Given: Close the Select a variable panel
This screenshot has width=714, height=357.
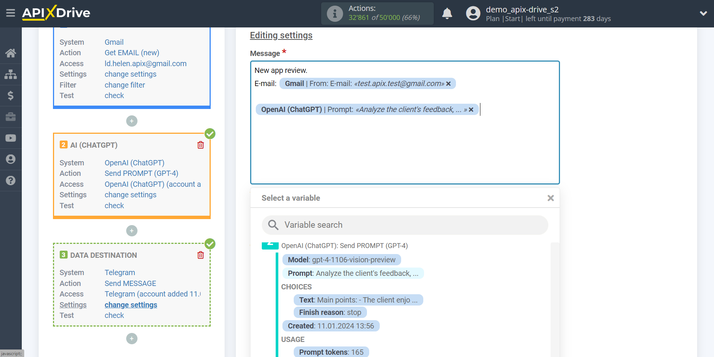Looking at the screenshot, I should coord(551,198).
